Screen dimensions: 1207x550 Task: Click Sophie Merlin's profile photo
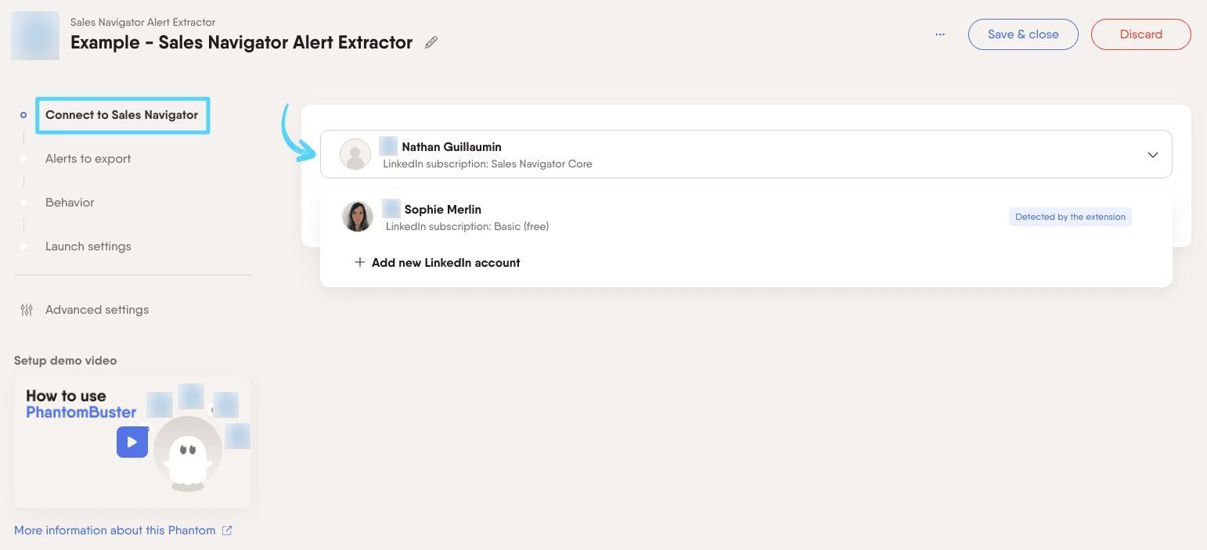(x=358, y=217)
